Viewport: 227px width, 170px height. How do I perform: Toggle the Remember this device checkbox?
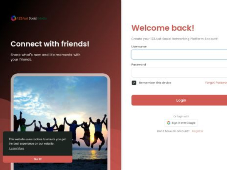click(134, 83)
